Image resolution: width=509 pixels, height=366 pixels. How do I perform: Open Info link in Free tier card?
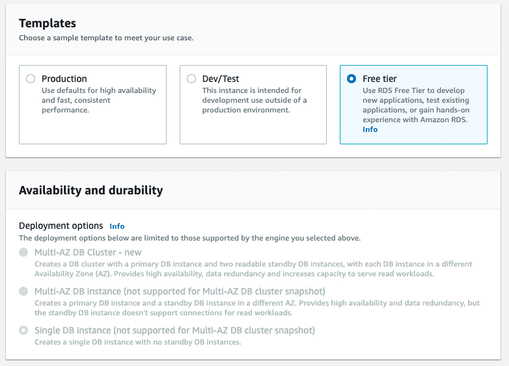370,129
